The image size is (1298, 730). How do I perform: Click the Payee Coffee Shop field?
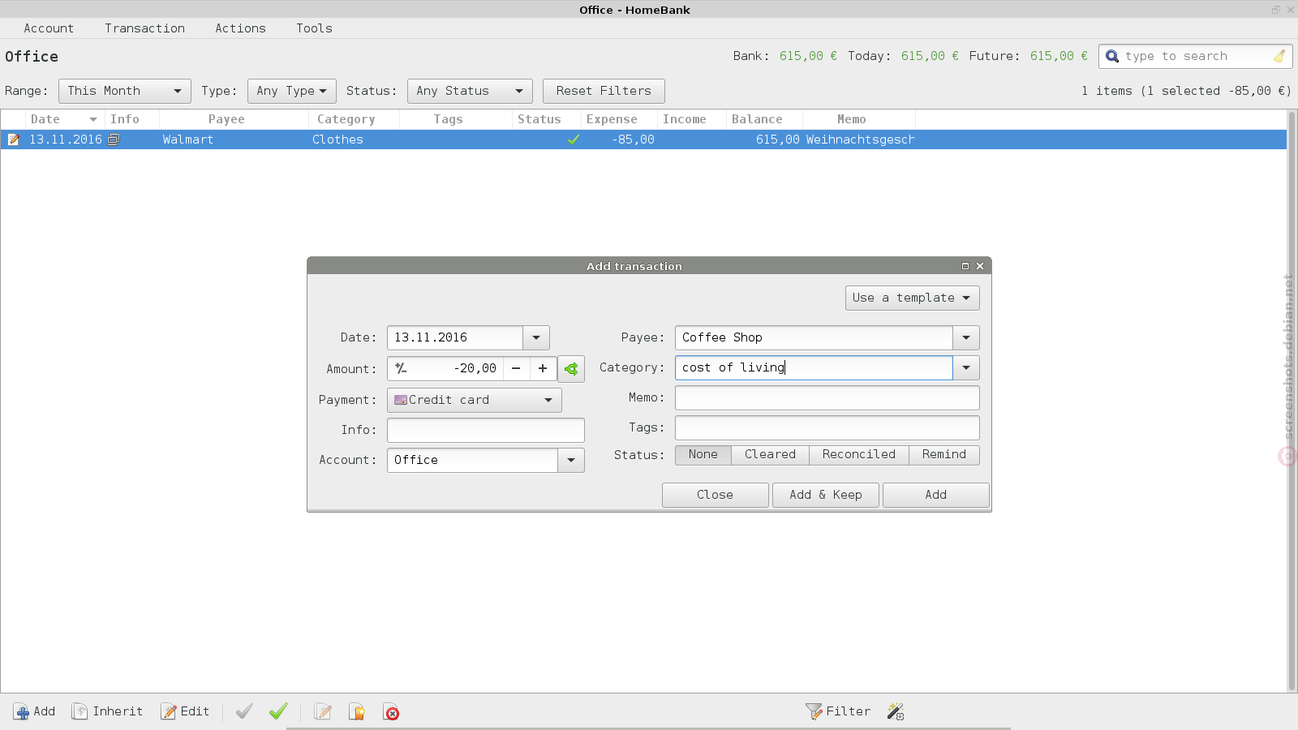click(x=814, y=337)
